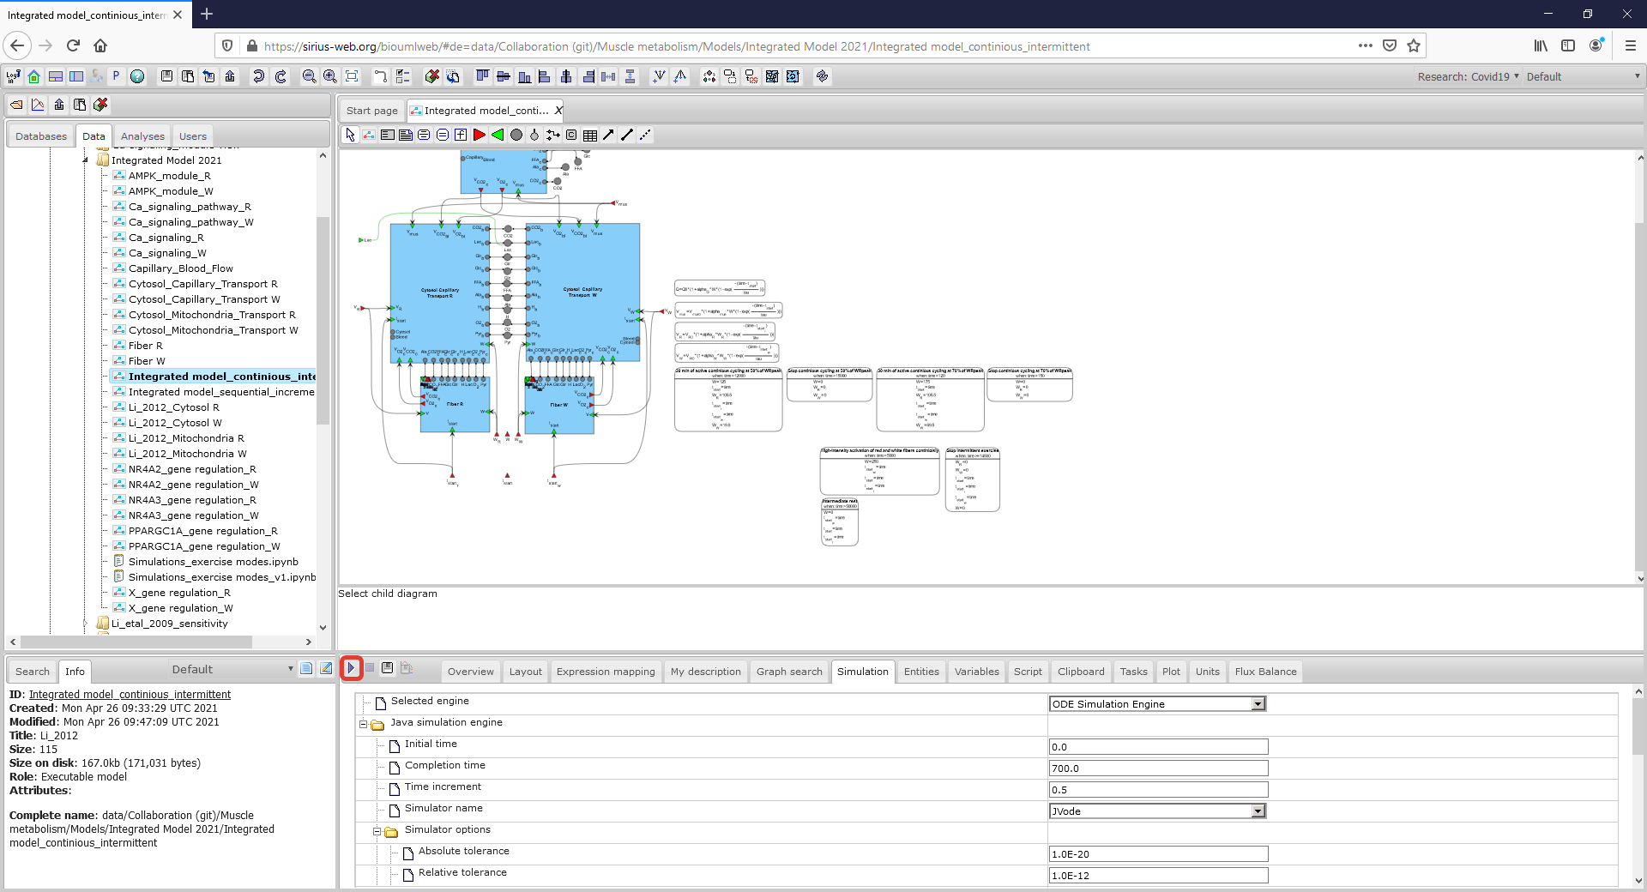Click the align tops alignment icon
This screenshot has height=892, width=1647.
coord(483,76)
